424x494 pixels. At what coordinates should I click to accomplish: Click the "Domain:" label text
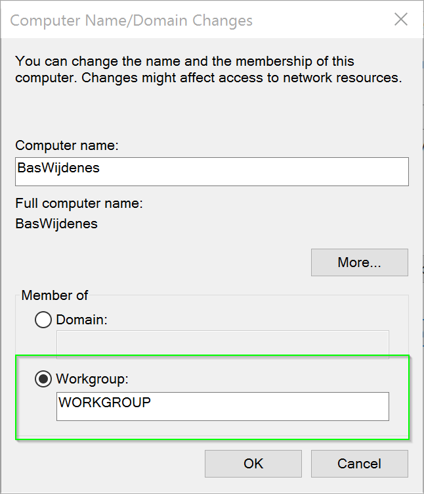[81, 320]
